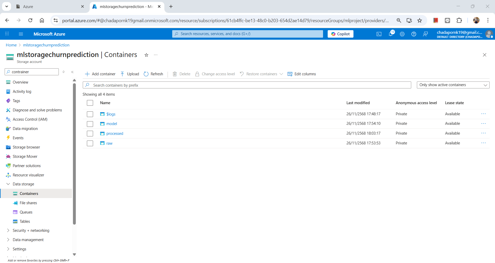Image resolution: width=495 pixels, height=263 pixels.
Task: View site information icon in address bar
Action: point(55,20)
